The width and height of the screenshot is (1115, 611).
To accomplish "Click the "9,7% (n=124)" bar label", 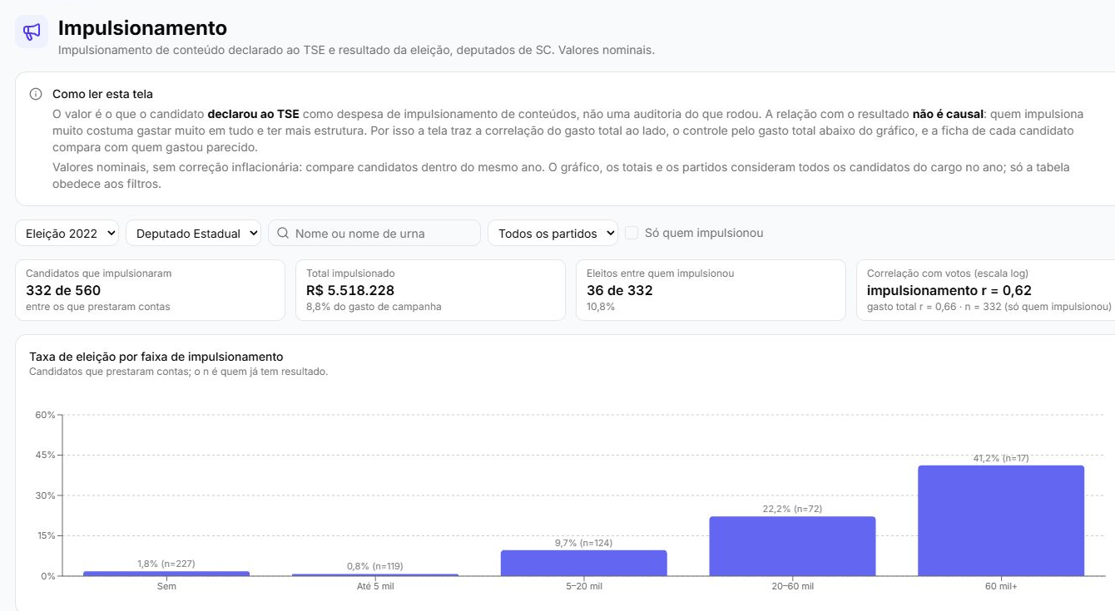I will click(583, 543).
